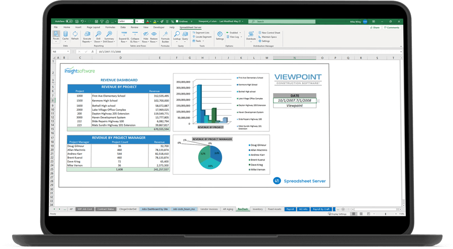Viewport: 453px width, 249px height.
Task: Switch to the Jobs Dashboard by Site sheet
Action: (x=155, y=209)
